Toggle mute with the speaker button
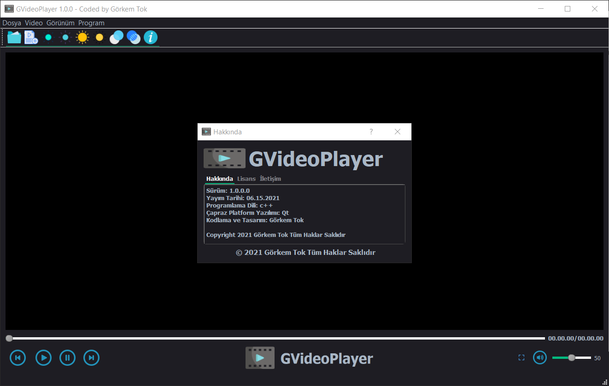Screen dimensions: 609x386 [x=540, y=357]
